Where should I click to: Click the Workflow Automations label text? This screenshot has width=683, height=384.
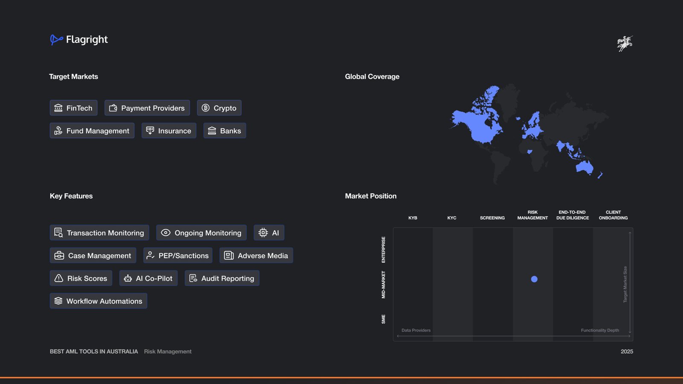[x=104, y=301]
